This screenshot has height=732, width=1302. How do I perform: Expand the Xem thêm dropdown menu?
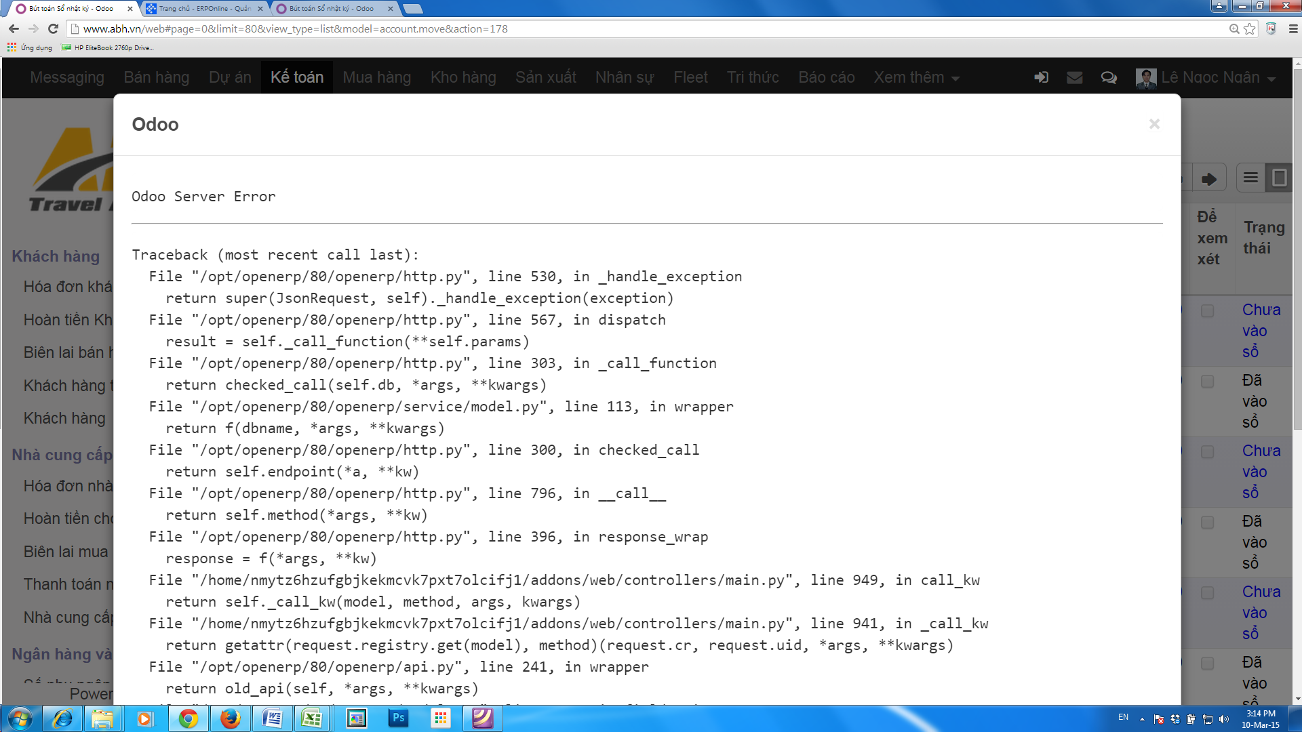pyautogui.click(x=916, y=77)
